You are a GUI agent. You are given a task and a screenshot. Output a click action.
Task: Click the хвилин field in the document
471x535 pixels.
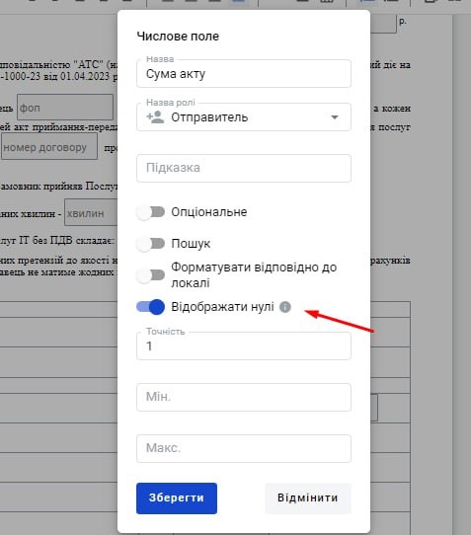pyautogui.click(x=91, y=212)
